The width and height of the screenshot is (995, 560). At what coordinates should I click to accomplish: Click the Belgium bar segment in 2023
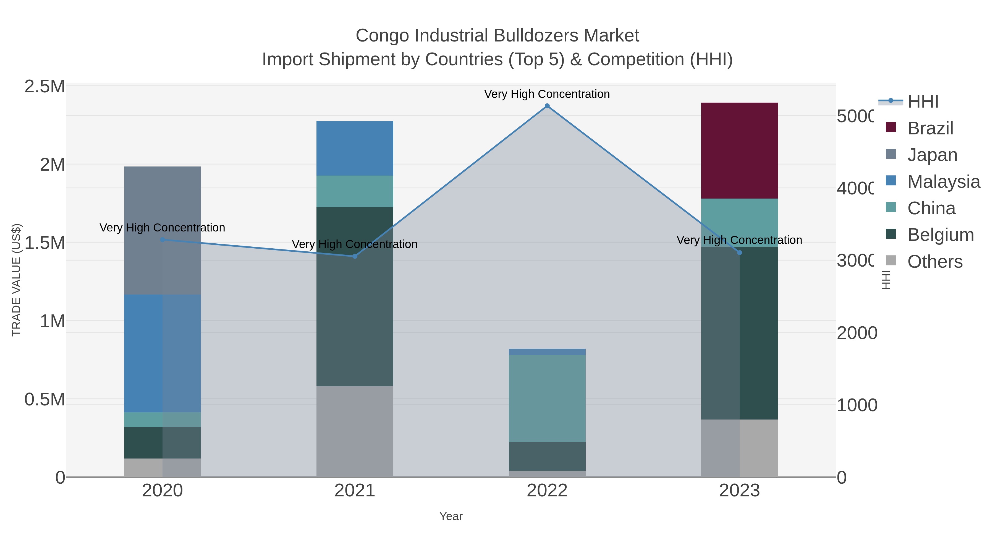pyautogui.click(x=739, y=333)
